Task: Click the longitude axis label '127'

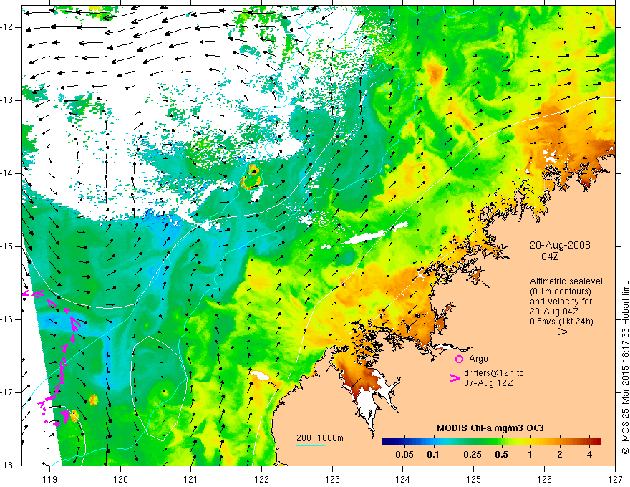Action: [615, 479]
